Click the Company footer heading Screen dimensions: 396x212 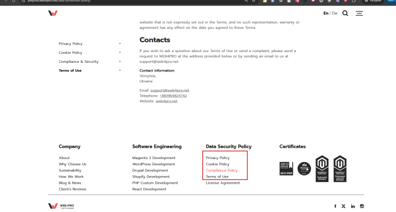(x=70, y=147)
